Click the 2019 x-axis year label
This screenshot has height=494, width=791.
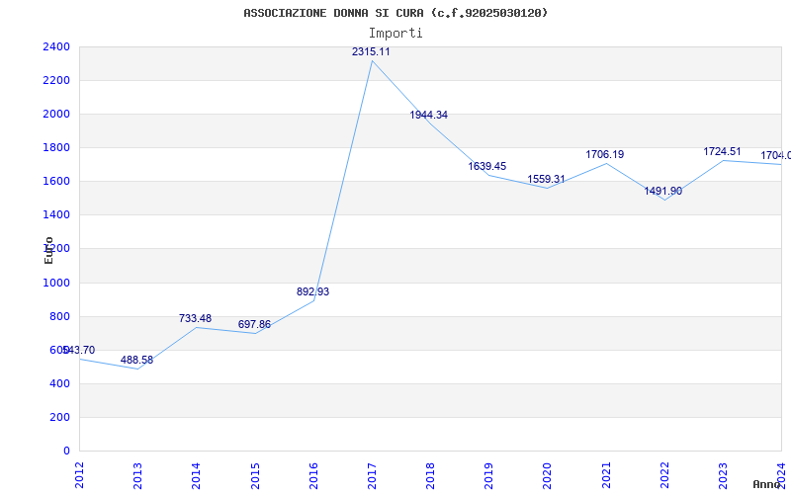tap(488, 475)
